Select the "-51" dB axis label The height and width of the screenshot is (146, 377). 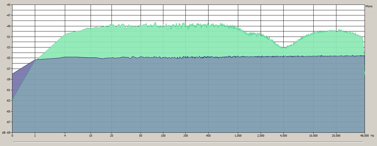[x=8, y=37]
